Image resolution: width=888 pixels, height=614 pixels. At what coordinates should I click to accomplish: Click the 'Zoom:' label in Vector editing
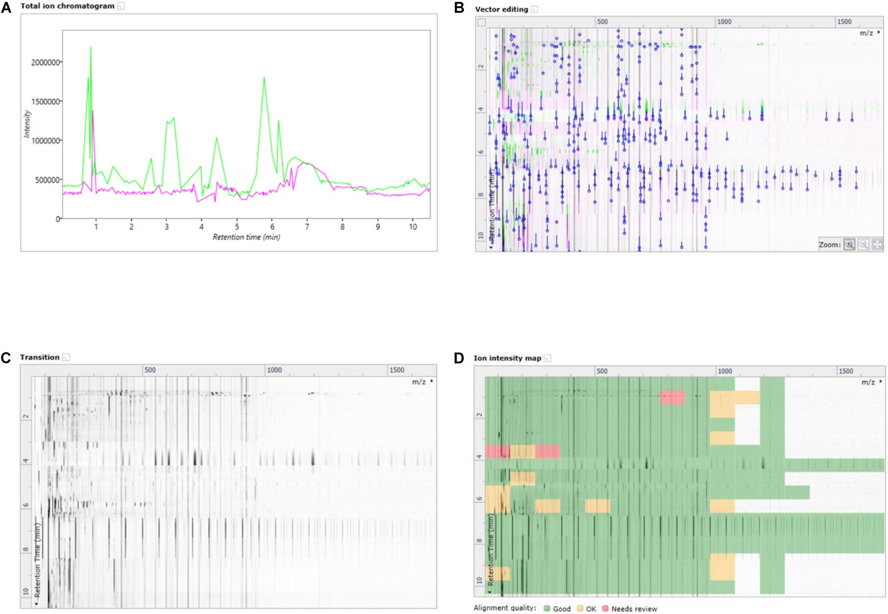[830, 245]
